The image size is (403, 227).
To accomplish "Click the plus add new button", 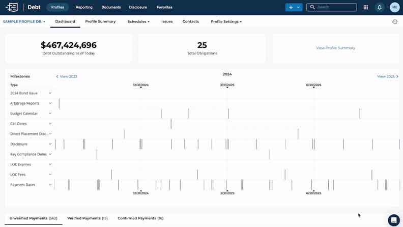I will [291, 7].
